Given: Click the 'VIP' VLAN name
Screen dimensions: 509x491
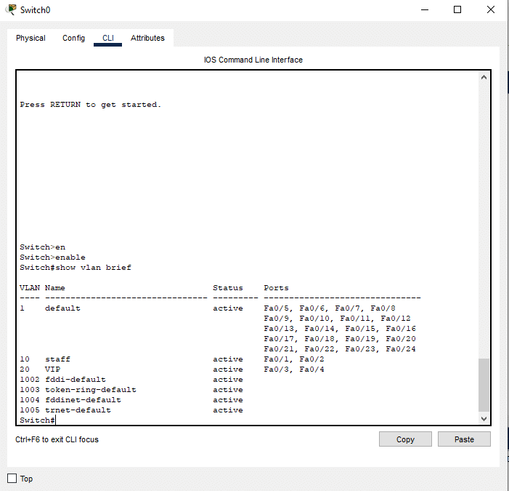Looking at the screenshot, I should pos(52,369).
